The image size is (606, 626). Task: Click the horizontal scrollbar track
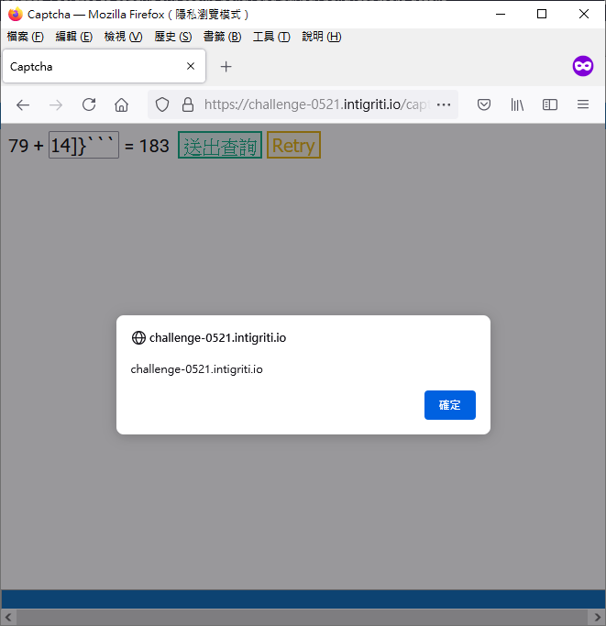[303, 617]
